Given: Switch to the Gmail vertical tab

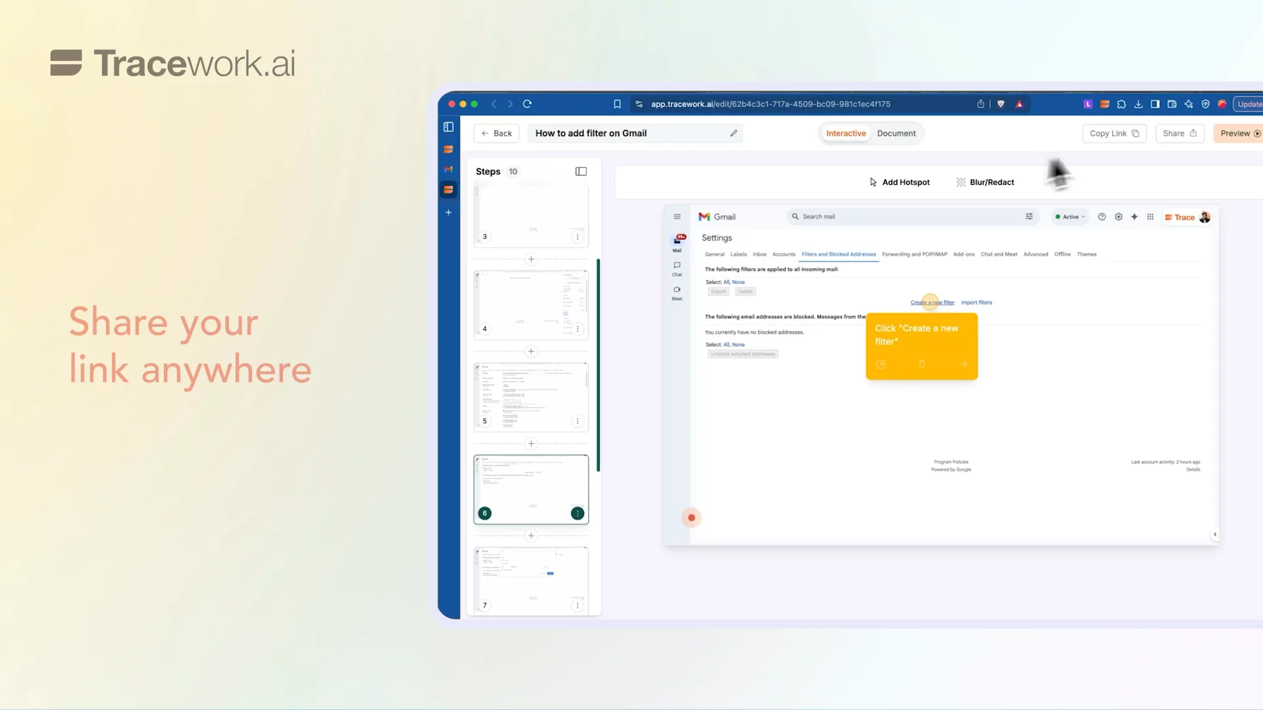Looking at the screenshot, I should (x=449, y=169).
